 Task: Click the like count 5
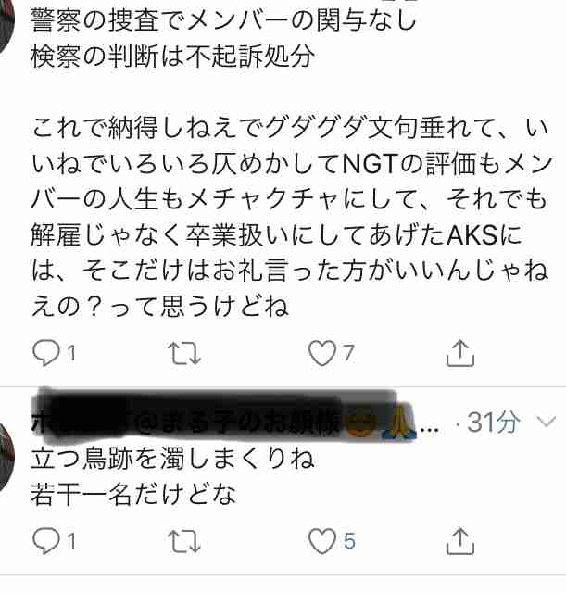point(349,541)
